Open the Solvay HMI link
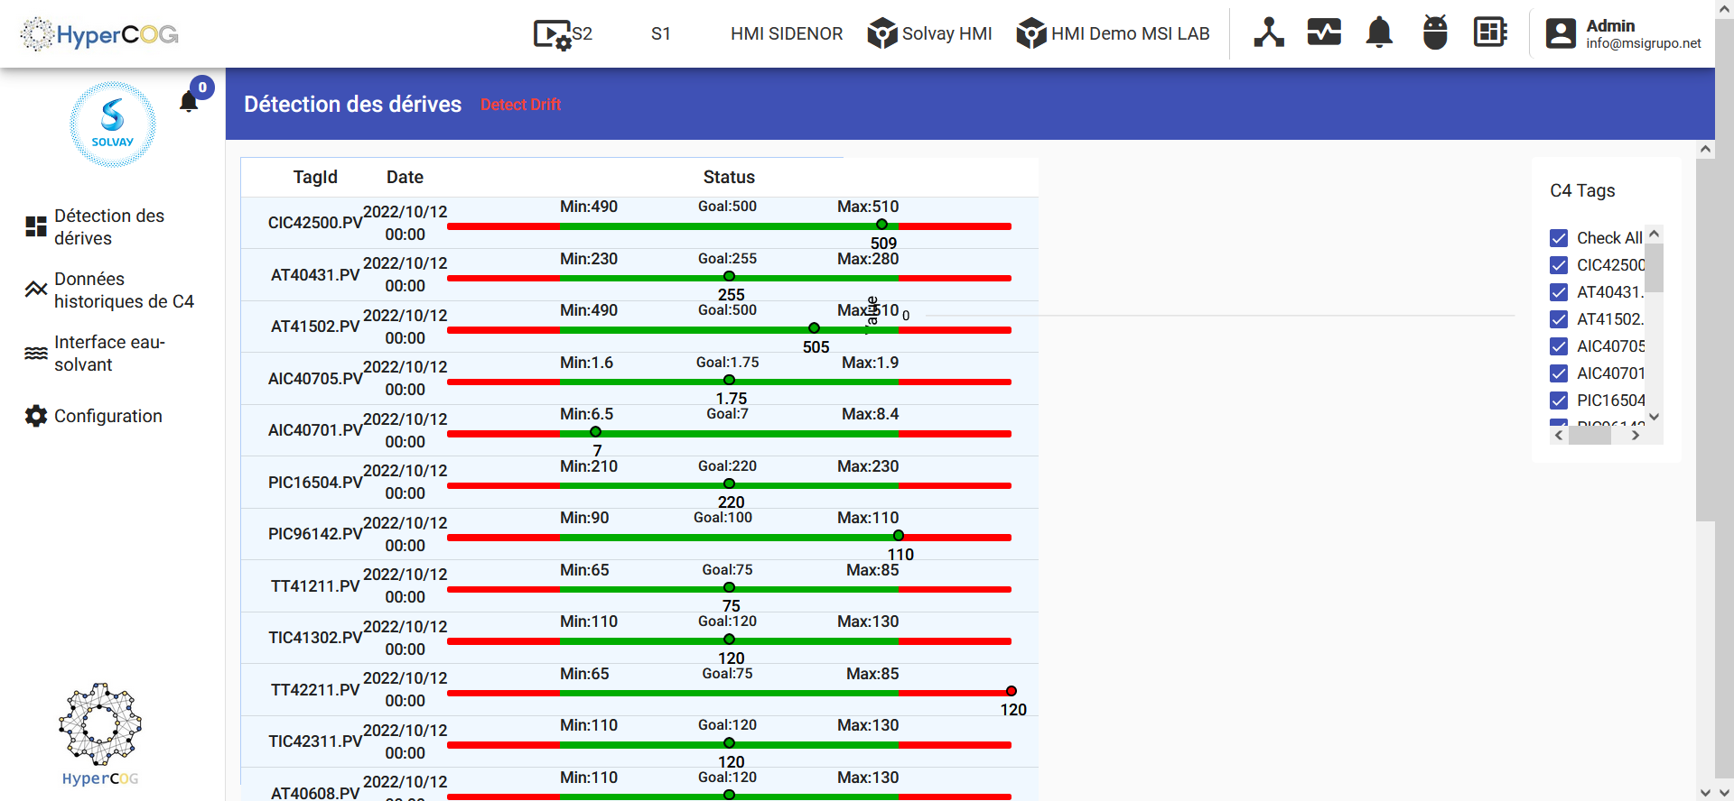 [930, 33]
